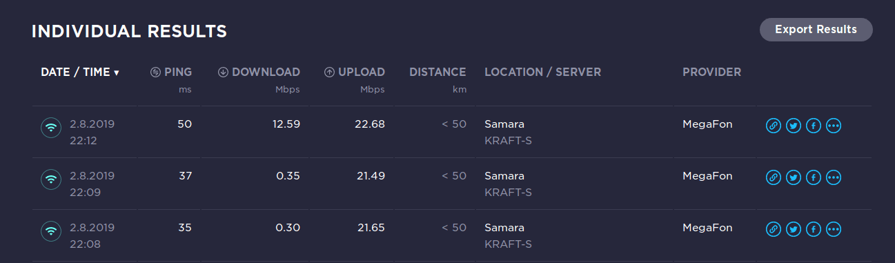Share the 22:12 result on Twitter
The width and height of the screenshot is (895, 263).
point(794,126)
